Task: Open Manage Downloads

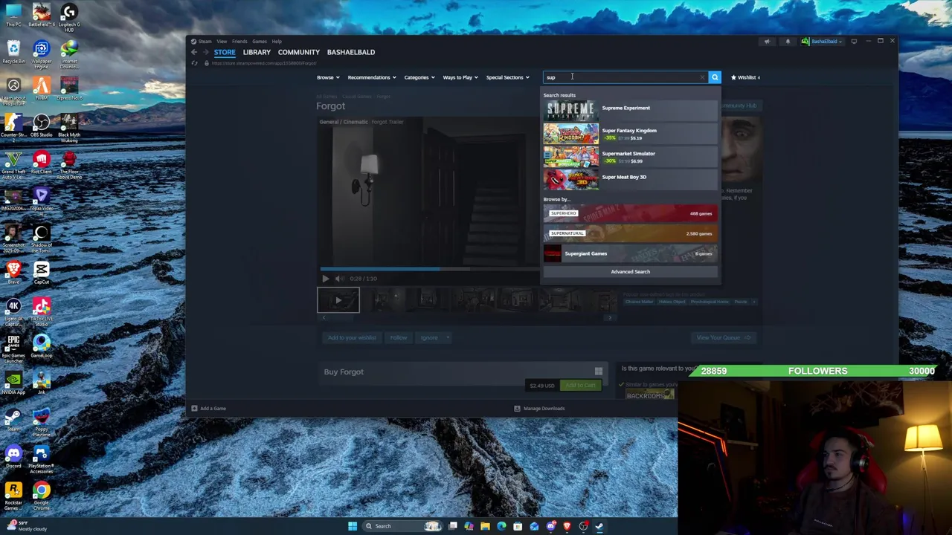Action: [539, 408]
